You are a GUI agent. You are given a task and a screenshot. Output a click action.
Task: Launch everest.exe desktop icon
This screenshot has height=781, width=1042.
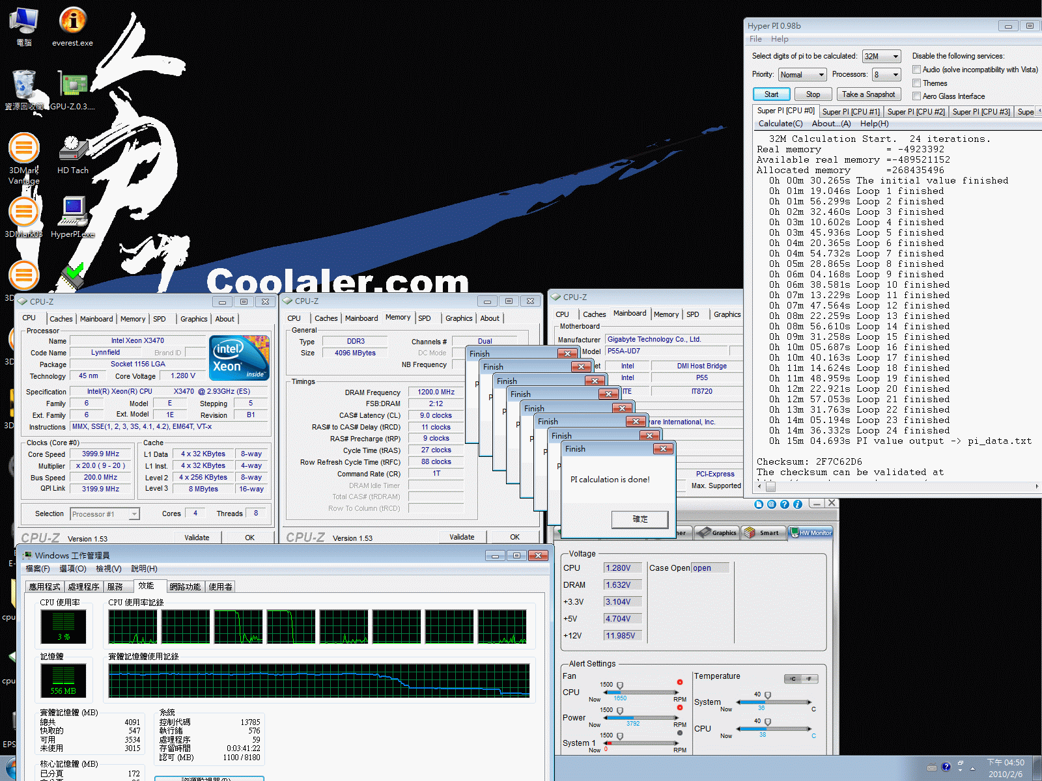[73, 26]
